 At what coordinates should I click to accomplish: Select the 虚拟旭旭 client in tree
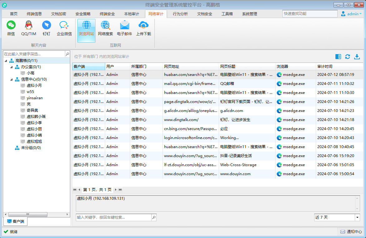(x=34, y=142)
